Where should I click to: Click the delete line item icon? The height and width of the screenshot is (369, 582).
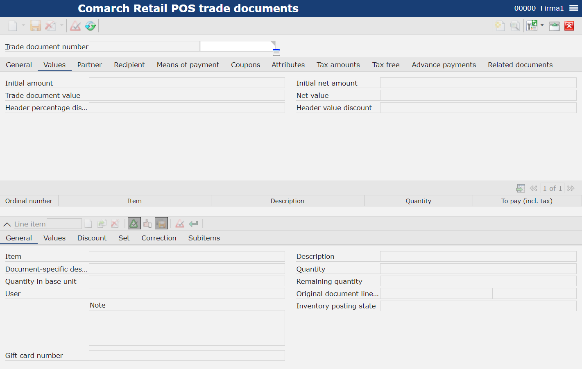click(x=115, y=224)
